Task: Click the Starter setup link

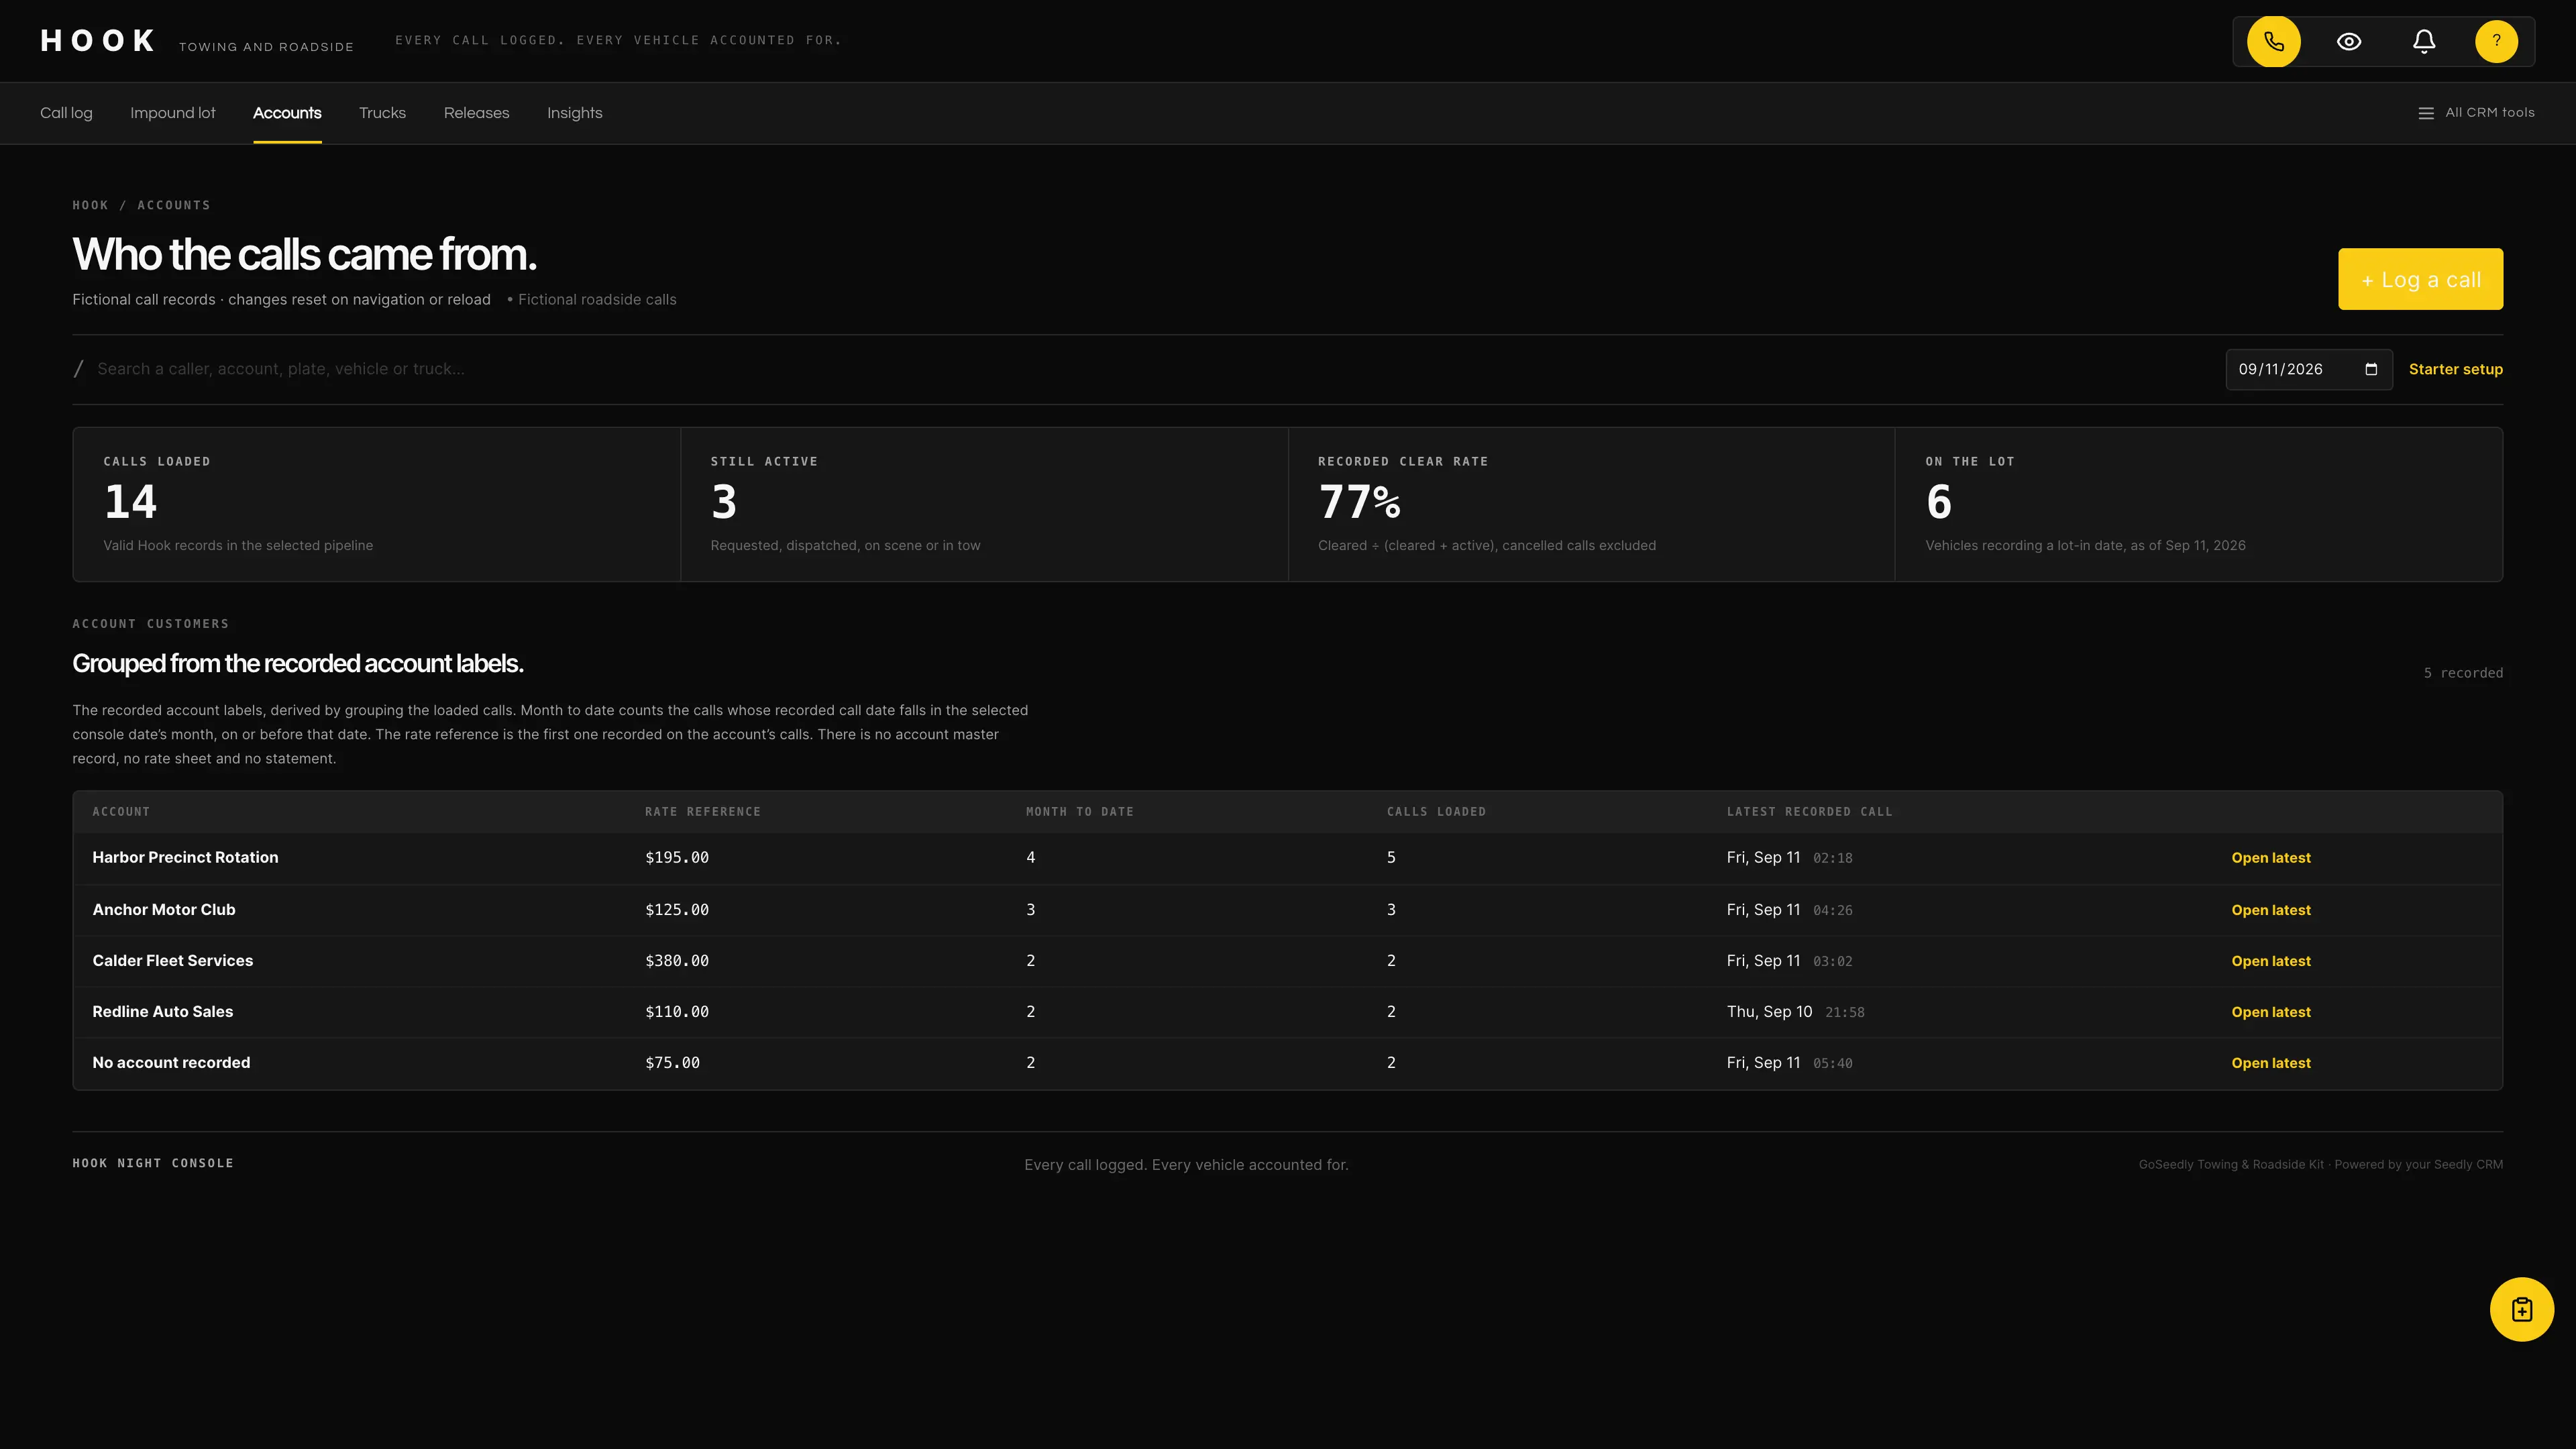Action: 2455,369
